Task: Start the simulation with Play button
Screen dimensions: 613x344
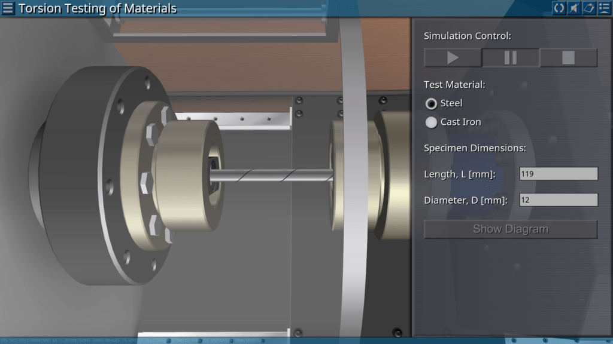Action: coord(453,57)
